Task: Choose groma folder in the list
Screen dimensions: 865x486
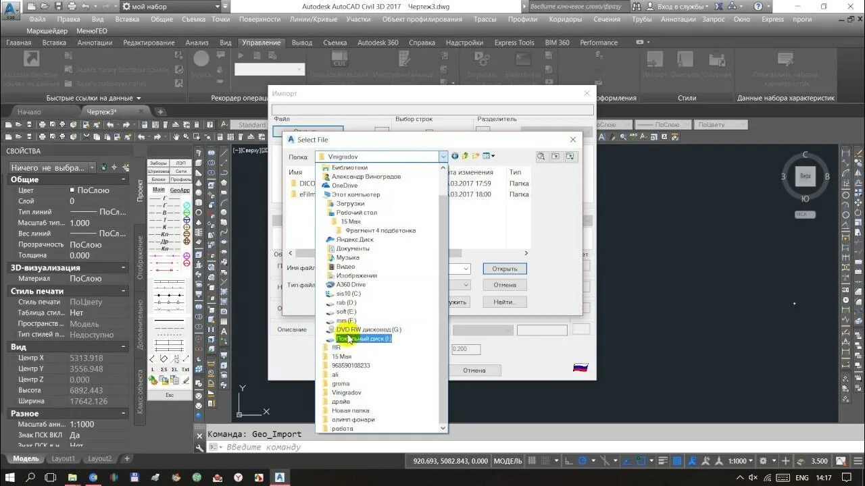Action: pyautogui.click(x=341, y=383)
